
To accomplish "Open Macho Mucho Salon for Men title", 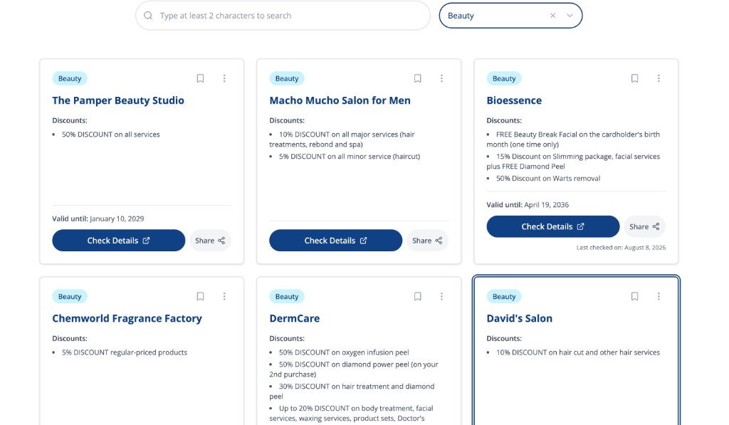I will (340, 100).
